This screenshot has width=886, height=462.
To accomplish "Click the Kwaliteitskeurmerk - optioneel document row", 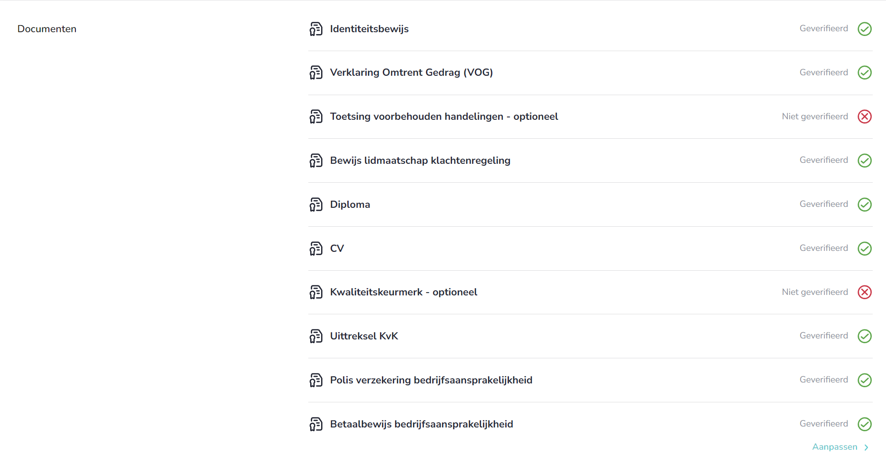I will click(x=403, y=292).
